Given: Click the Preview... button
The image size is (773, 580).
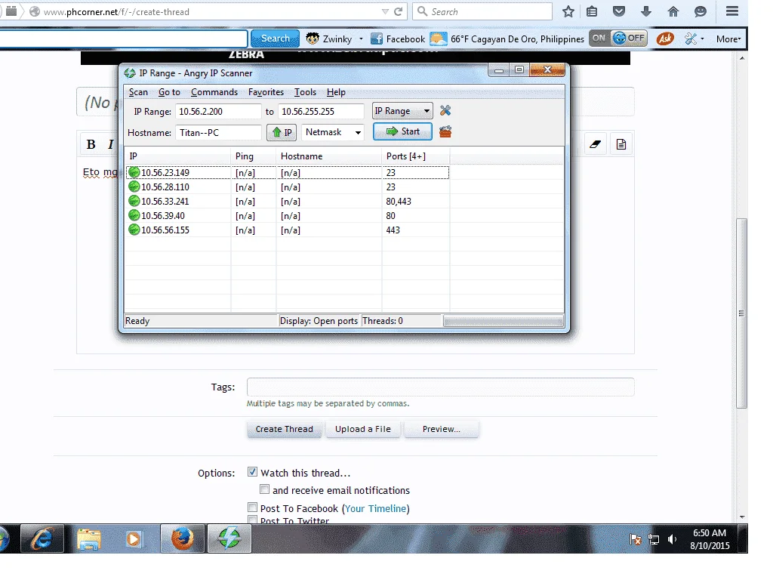Looking at the screenshot, I should [x=441, y=429].
